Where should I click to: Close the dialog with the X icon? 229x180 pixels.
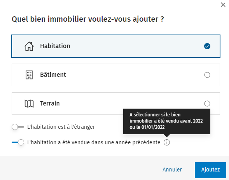(223, 5)
